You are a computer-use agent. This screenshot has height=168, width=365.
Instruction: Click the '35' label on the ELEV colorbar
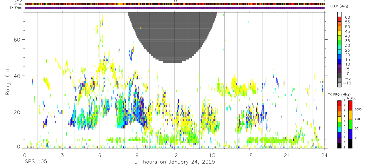click(347, 41)
